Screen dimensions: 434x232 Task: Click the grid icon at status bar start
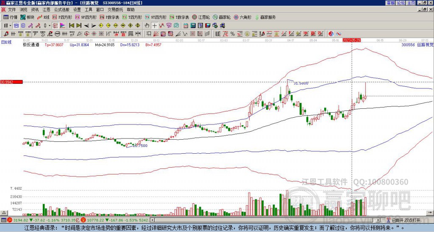click(3, 221)
